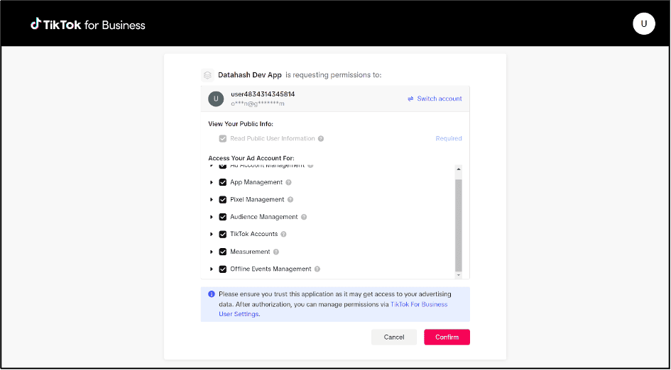Expand the Audience Management permission group
The image size is (671, 370).
[x=212, y=217]
